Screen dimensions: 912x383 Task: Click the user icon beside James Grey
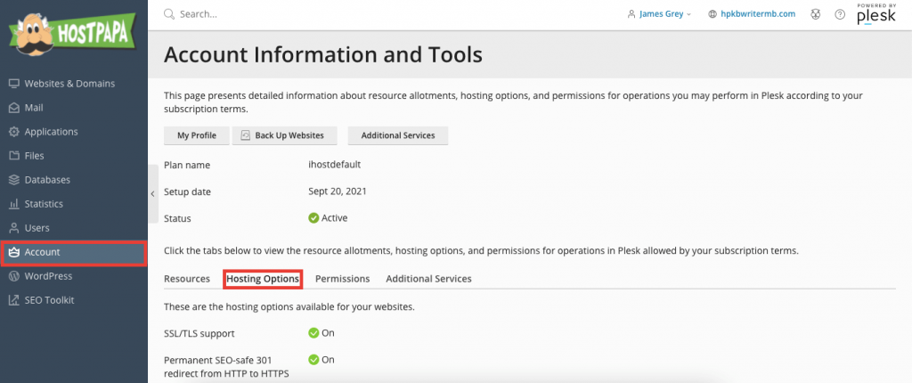click(x=631, y=14)
